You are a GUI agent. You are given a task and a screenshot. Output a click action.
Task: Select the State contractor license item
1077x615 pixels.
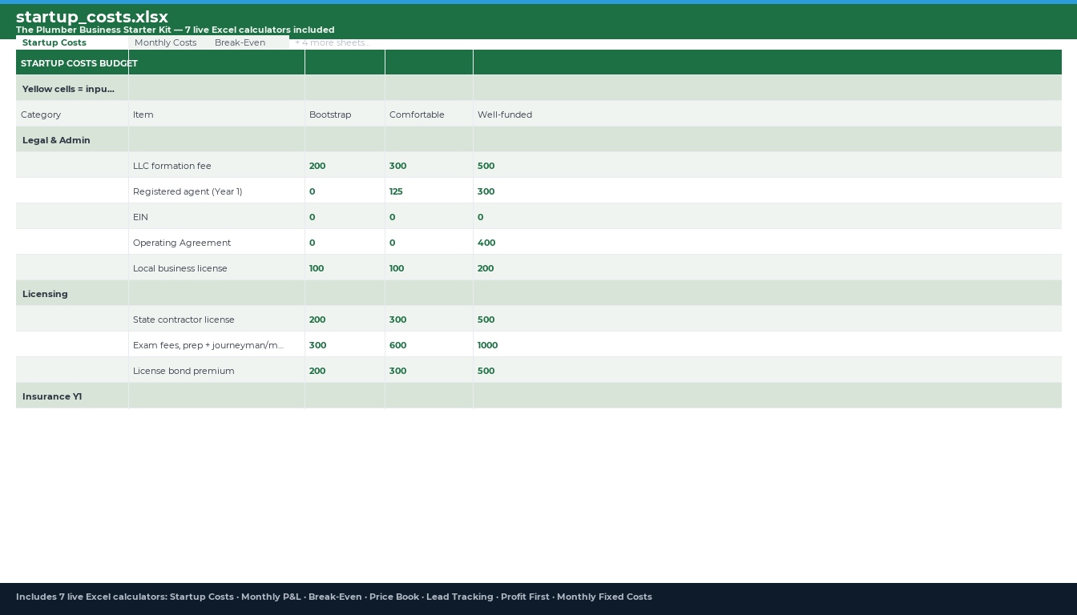(216, 319)
